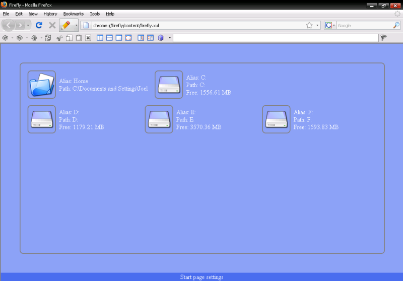
Task: Open the dropdown arrow beside the pencil
Action: [76, 25]
